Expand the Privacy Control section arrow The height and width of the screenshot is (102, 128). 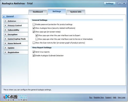[5, 25]
